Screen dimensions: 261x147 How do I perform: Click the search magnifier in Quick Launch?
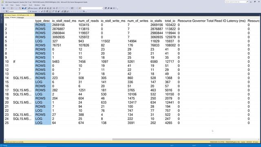click(247, 2)
